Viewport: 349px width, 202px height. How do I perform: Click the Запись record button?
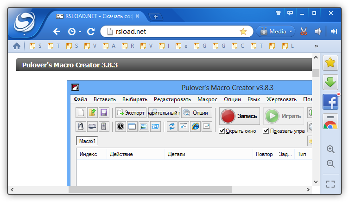(x=240, y=116)
